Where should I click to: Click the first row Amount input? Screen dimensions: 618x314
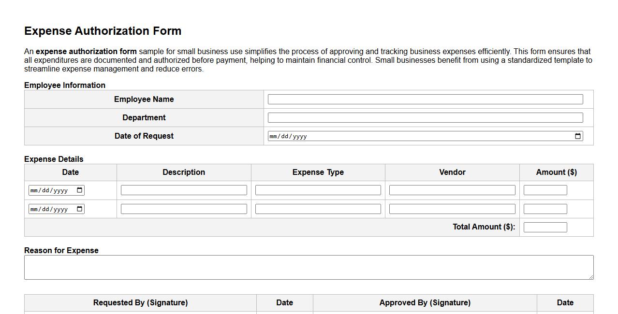pyautogui.click(x=545, y=190)
